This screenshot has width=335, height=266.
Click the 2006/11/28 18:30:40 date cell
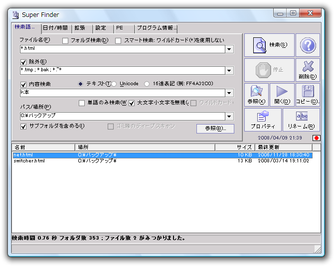284,155
